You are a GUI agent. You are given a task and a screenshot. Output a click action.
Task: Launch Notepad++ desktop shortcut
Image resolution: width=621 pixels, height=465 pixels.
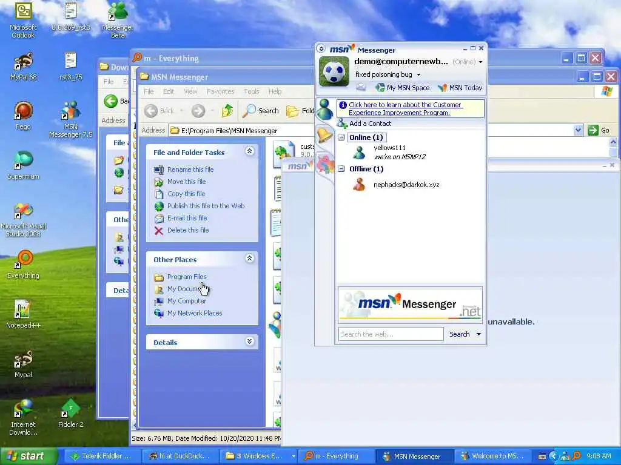pyautogui.click(x=23, y=314)
